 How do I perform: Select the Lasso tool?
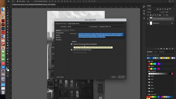click(x=8, y=13)
